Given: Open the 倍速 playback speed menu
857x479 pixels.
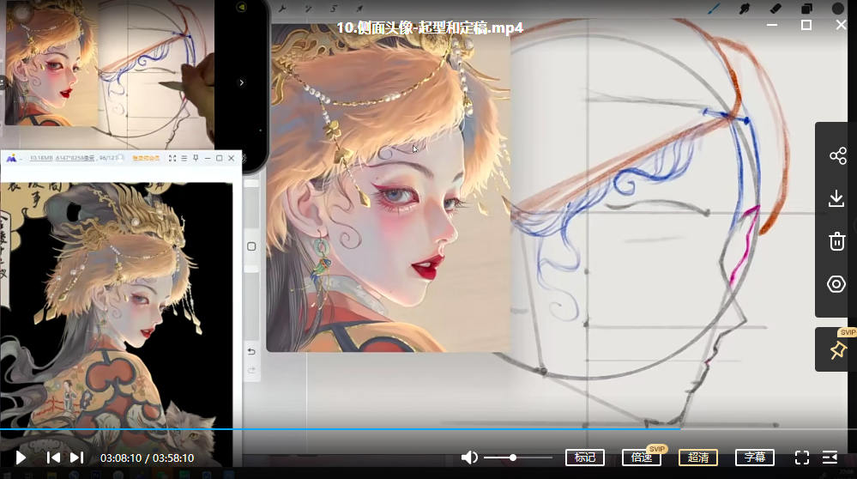Looking at the screenshot, I should coord(641,458).
